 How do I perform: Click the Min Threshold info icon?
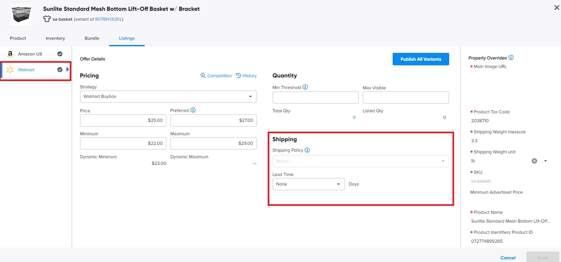pos(305,87)
